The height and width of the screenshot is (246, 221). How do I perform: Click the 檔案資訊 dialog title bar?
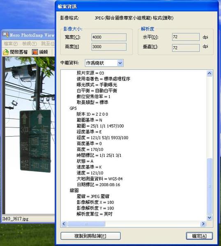coord(137,7)
